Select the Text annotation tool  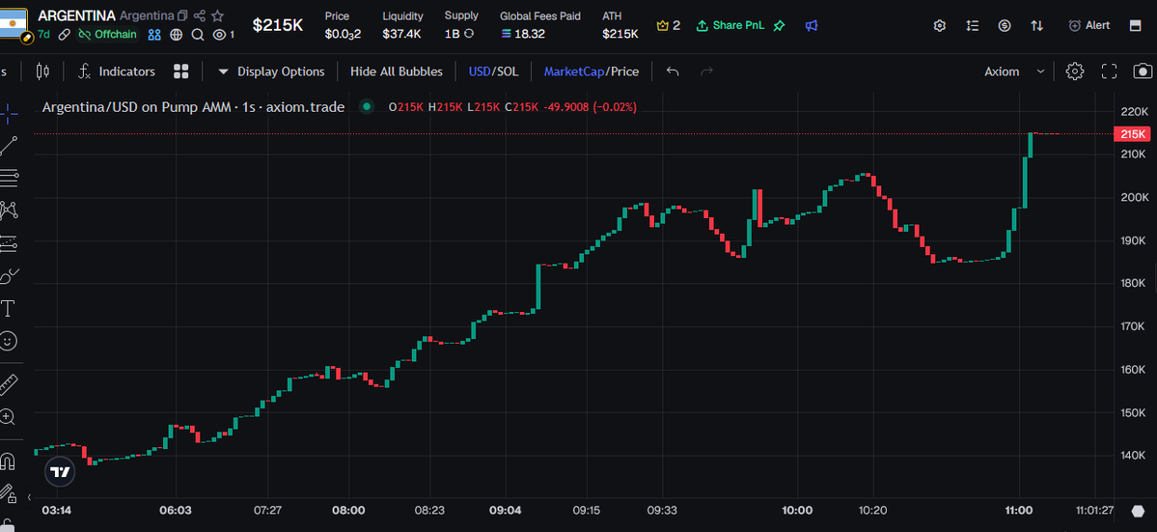point(9,308)
